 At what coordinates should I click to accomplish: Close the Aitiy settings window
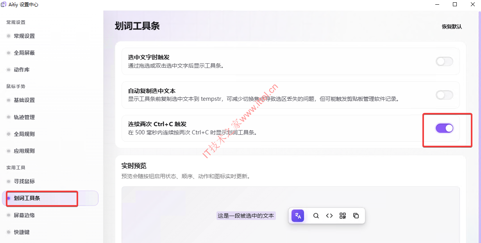[x=472, y=4]
